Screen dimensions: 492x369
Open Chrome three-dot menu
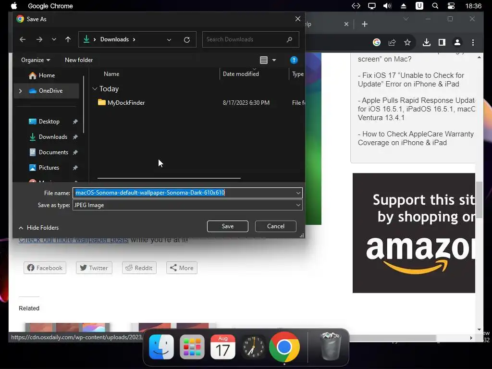[473, 42]
